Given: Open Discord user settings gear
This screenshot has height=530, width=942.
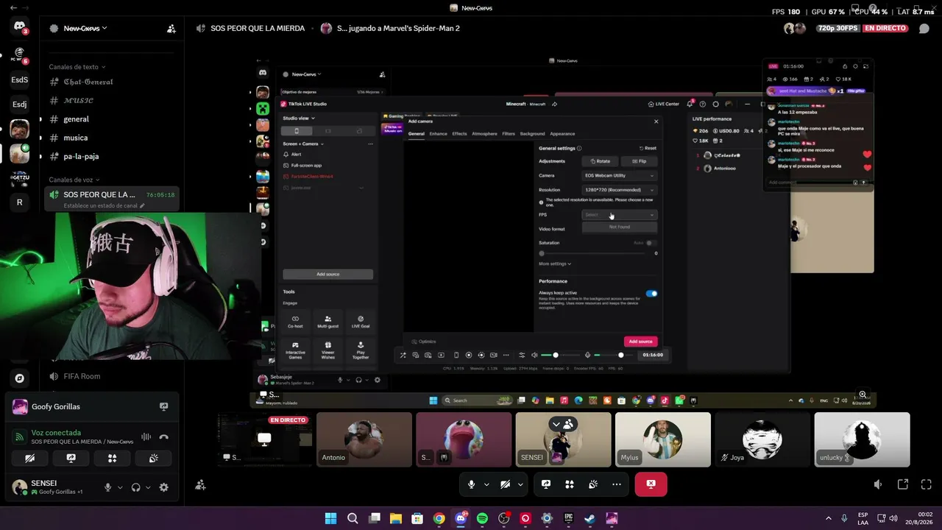Looking at the screenshot, I should tap(163, 487).
